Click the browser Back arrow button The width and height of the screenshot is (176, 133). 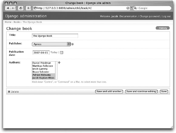8,8
